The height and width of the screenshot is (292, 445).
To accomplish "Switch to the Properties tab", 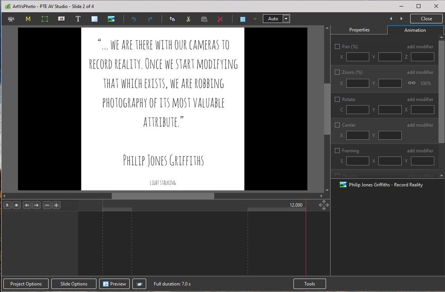I will click(359, 30).
